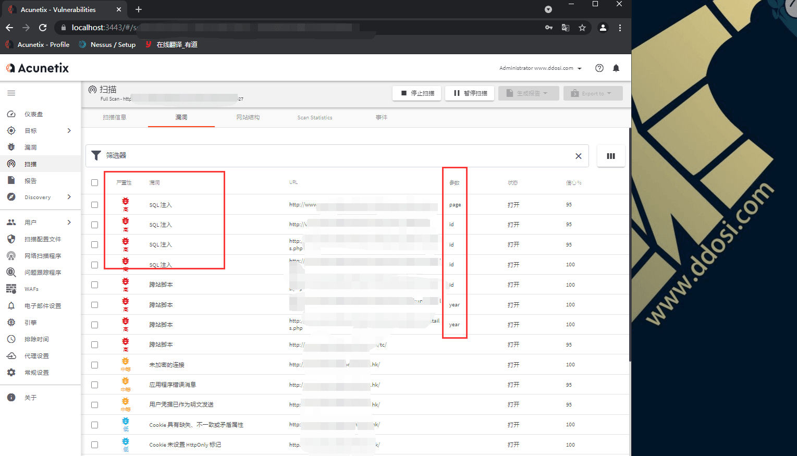Switch to the 漏洞 tab
The height and width of the screenshot is (456, 797).
(x=181, y=118)
